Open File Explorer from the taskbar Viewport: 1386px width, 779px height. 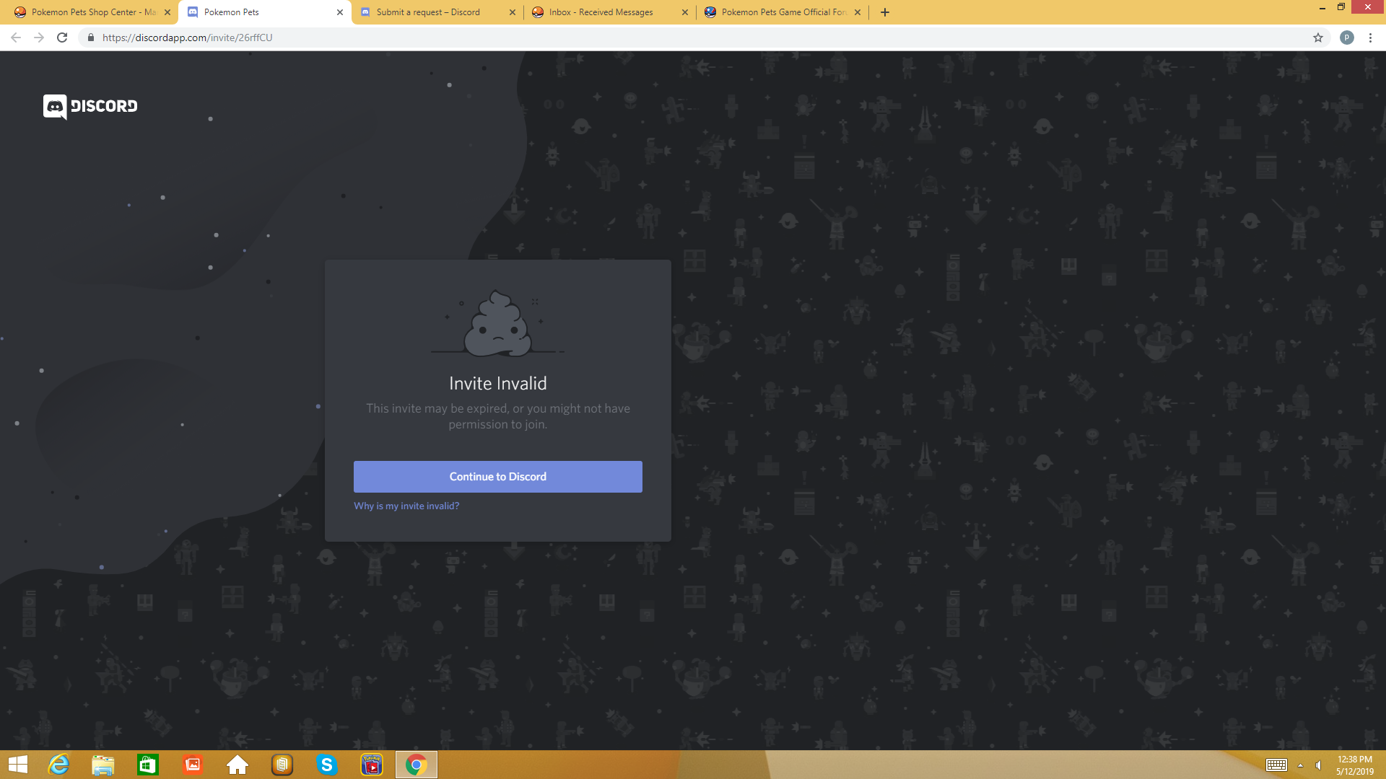coord(103,765)
